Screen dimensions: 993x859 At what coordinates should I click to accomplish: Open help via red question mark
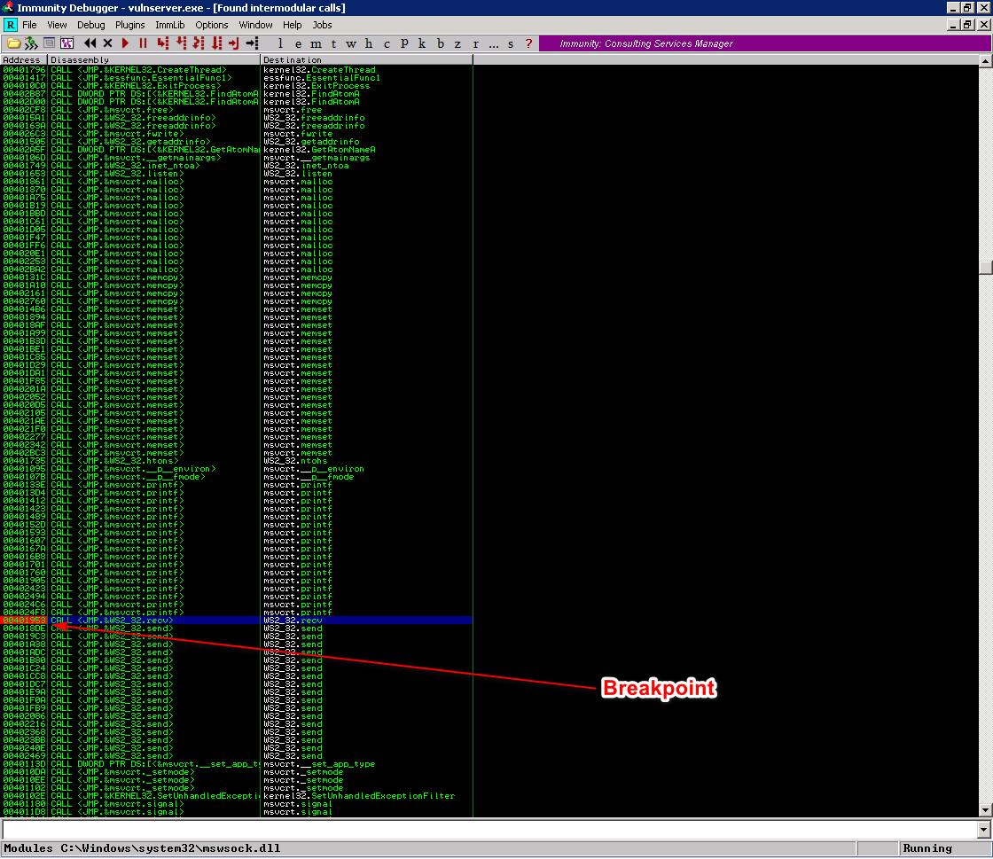pos(528,43)
